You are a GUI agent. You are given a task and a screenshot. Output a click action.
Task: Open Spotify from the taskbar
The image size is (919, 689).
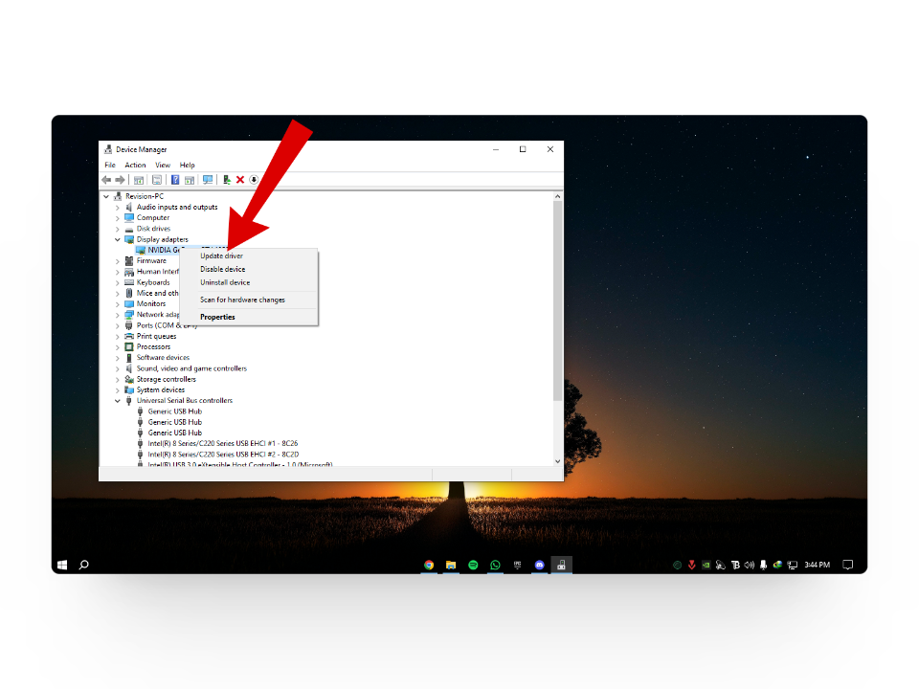(473, 565)
